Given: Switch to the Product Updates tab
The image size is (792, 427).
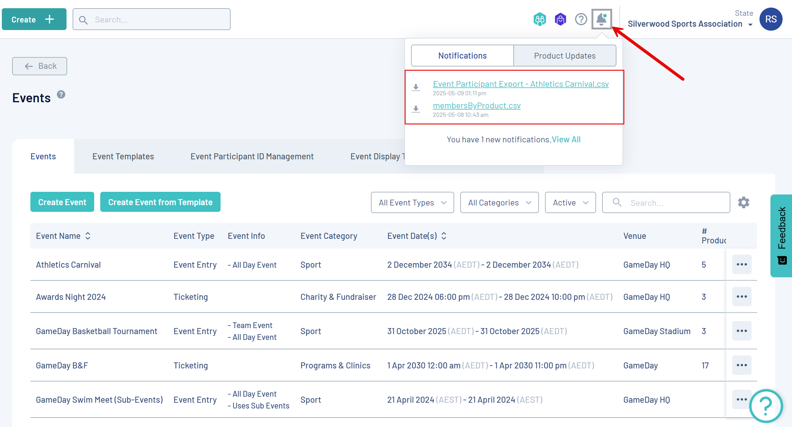Looking at the screenshot, I should click(x=564, y=56).
